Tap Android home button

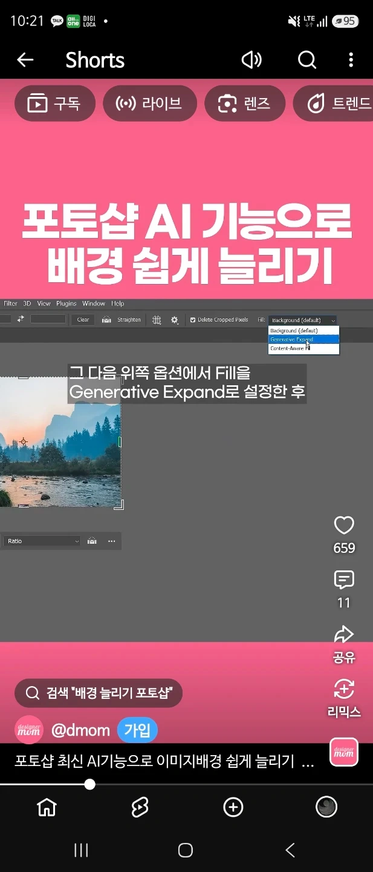click(186, 850)
